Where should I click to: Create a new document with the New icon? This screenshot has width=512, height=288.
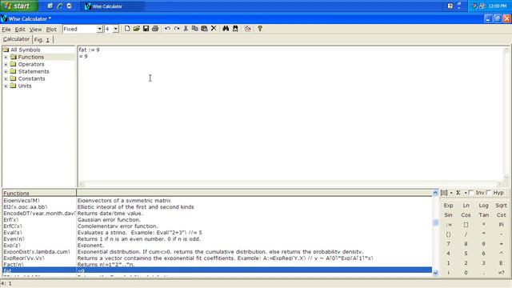click(127, 29)
